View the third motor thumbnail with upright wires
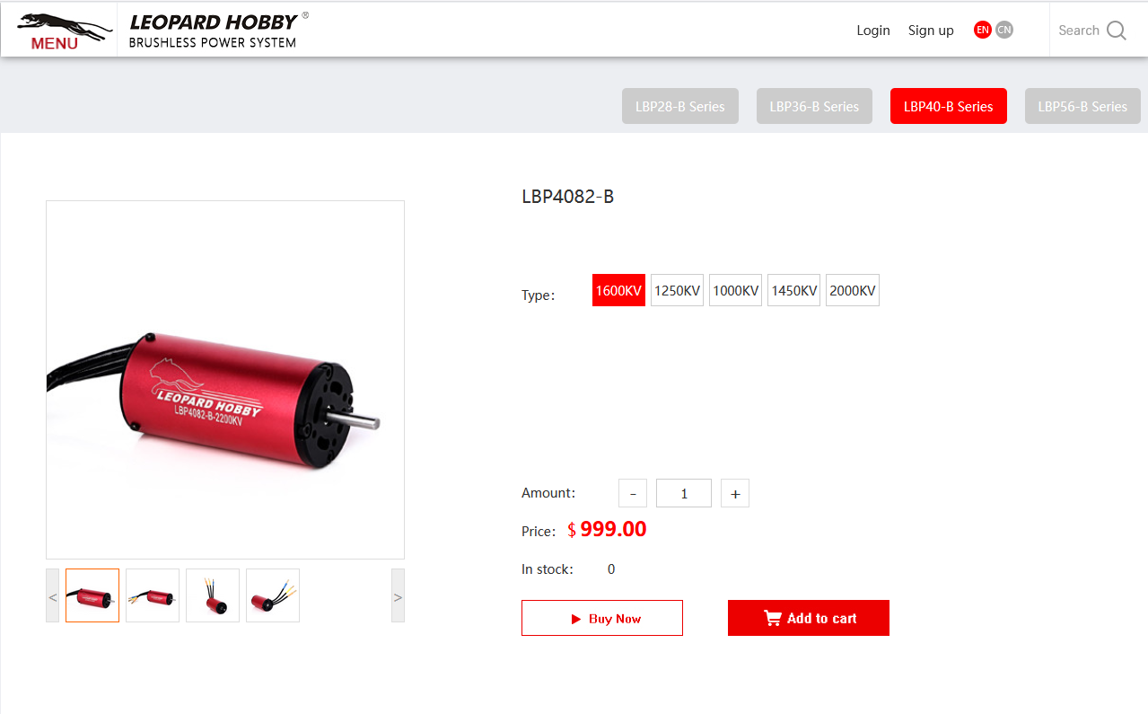 coord(213,595)
